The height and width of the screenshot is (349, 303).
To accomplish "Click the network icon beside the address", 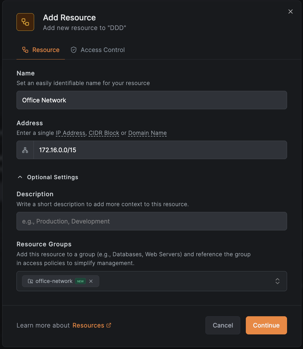I will pyautogui.click(x=25, y=150).
